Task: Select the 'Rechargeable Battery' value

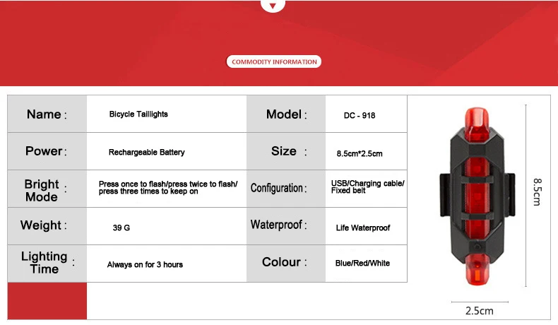Action: click(147, 153)
